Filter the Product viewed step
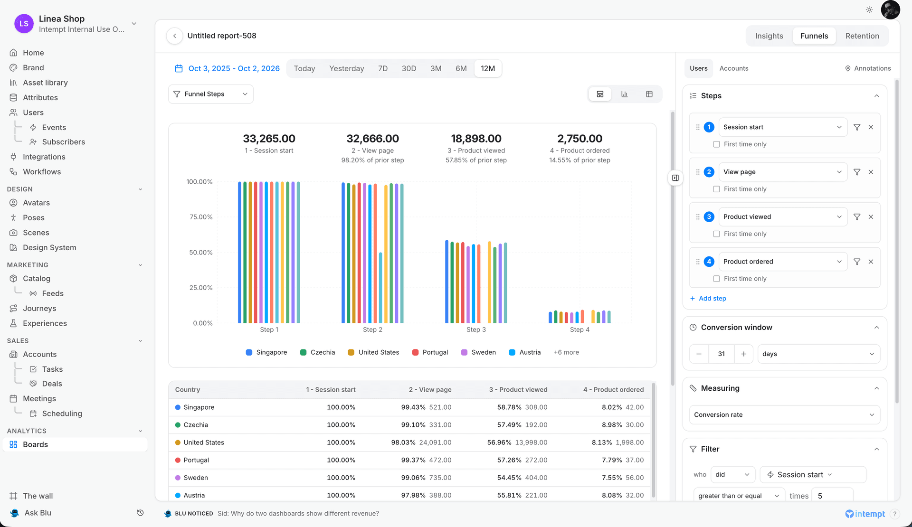This screenshot has height=527, width=912. click(857, 217)
